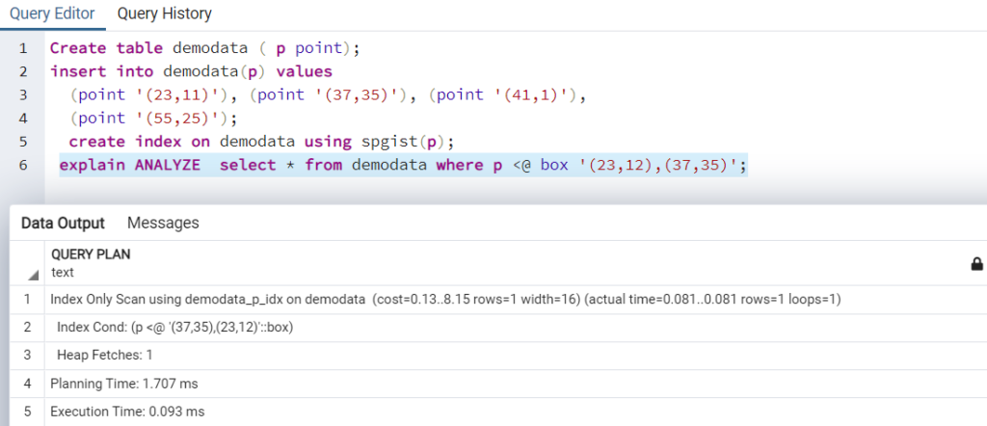Click the Index Only Scan result cell
This screenshot has height=426, width=987.
click(x=515, y=300)
